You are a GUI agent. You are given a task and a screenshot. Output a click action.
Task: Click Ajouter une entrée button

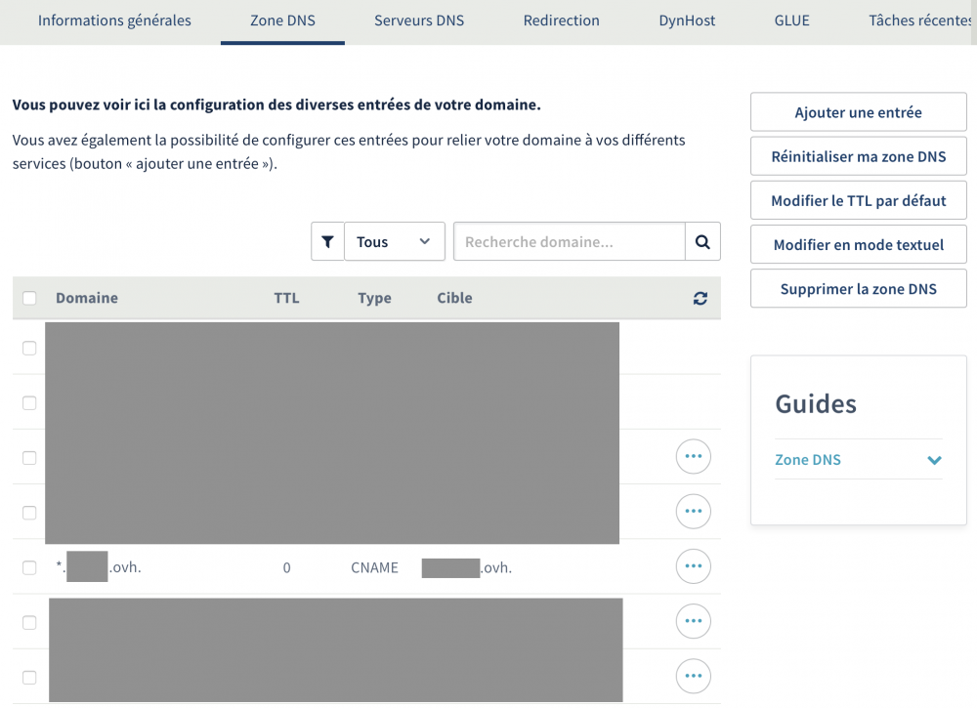(x=858, y=112)
